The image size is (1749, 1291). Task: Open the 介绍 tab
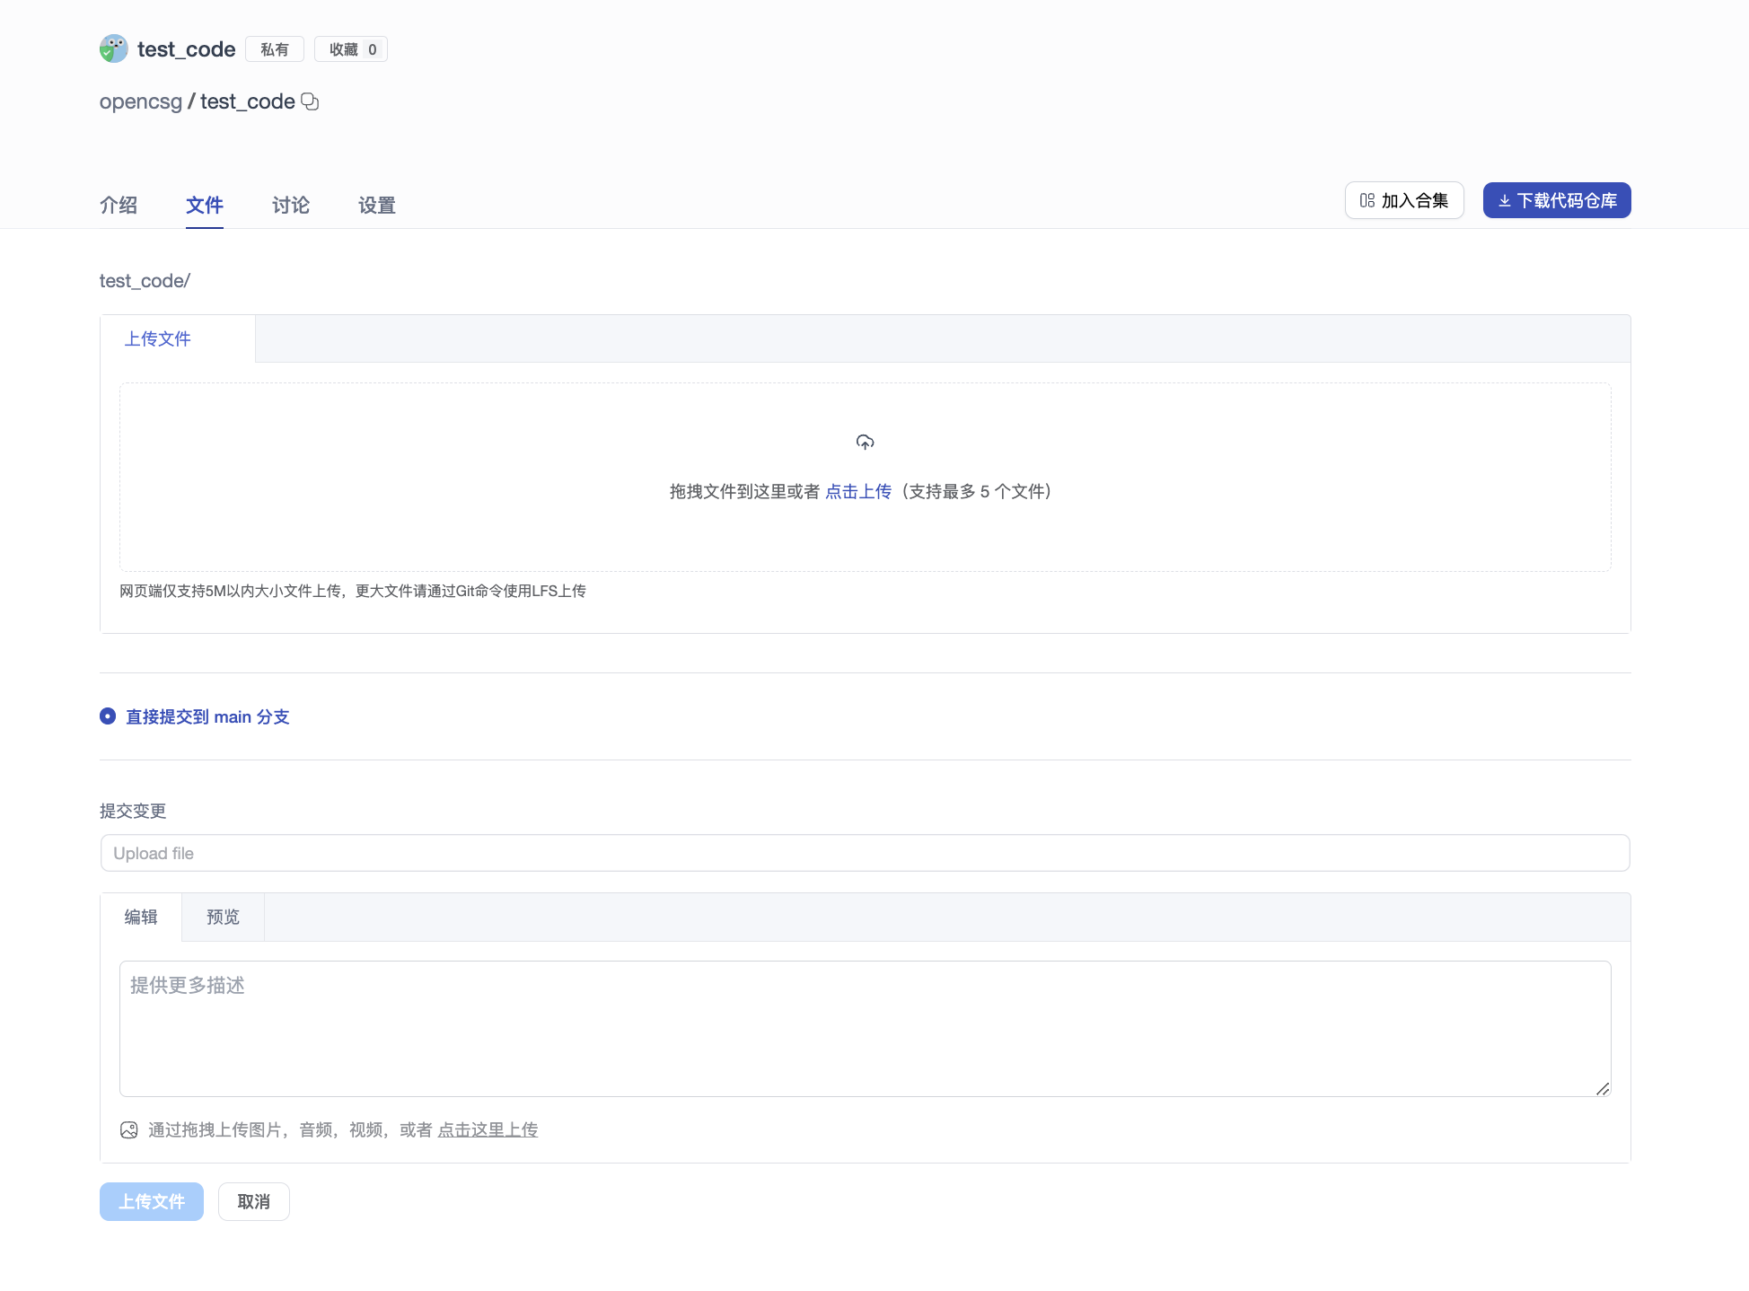(x=119, y=205)
